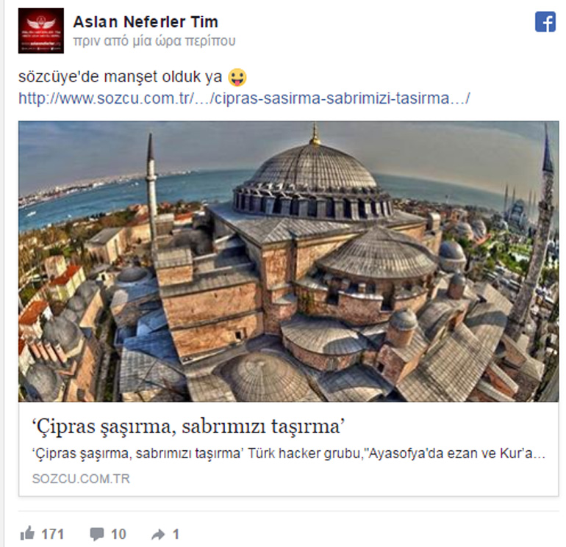Image resolution: width=566 pixels, height=547 pixels.
Task: View the 171 likes count
Action: tap(53, 534)
